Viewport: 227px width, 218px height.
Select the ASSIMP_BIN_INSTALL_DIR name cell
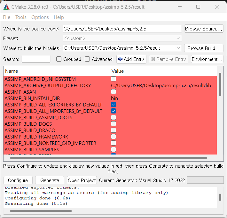click(57, 98)
